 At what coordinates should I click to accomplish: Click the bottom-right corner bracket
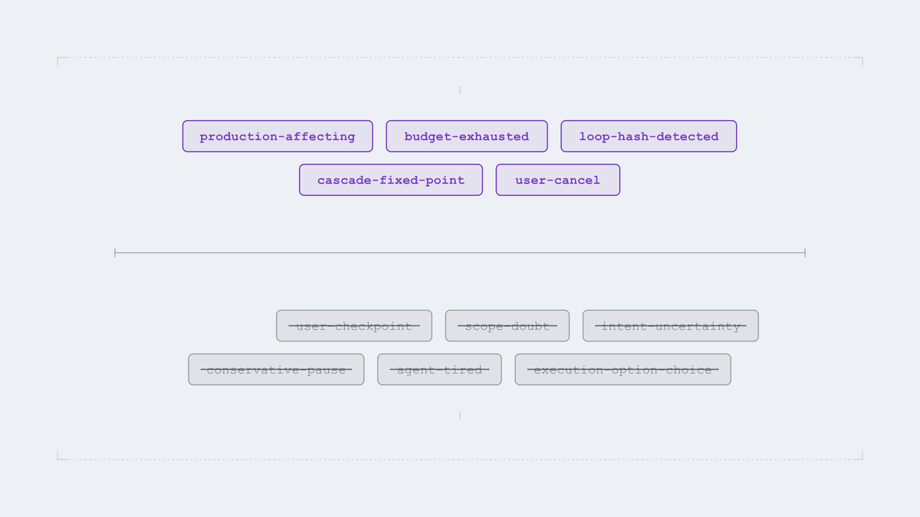coord(859,456)
